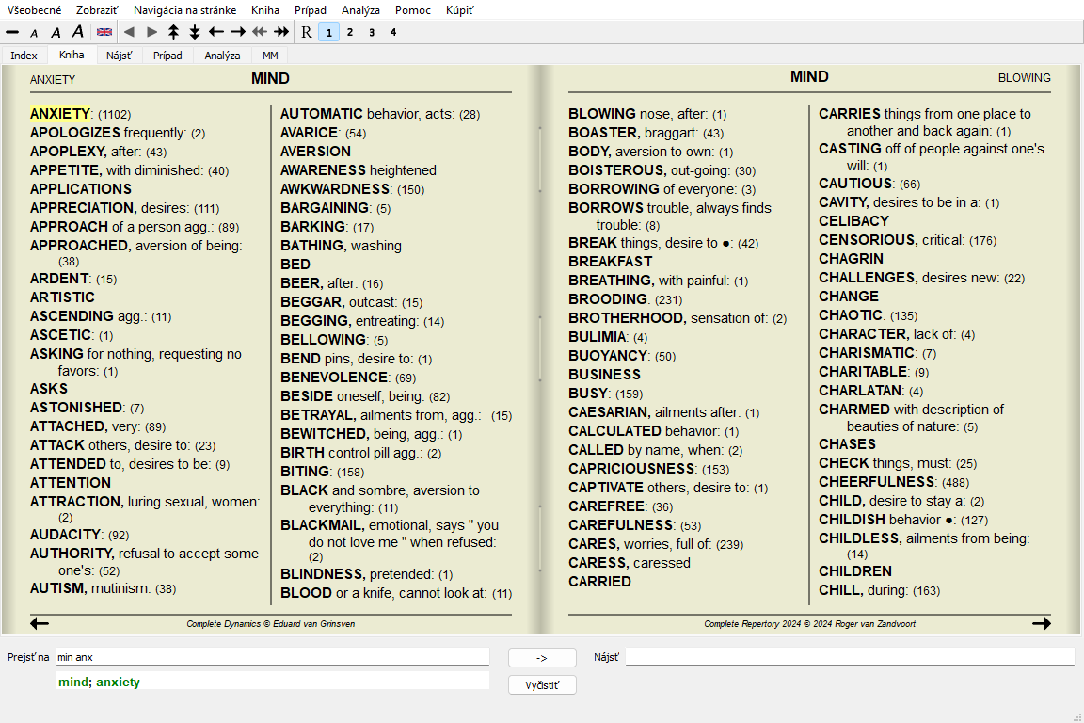Toggle level 1 button in toolbar
This screenshot has width=1084, height=723.
point(327,32)
